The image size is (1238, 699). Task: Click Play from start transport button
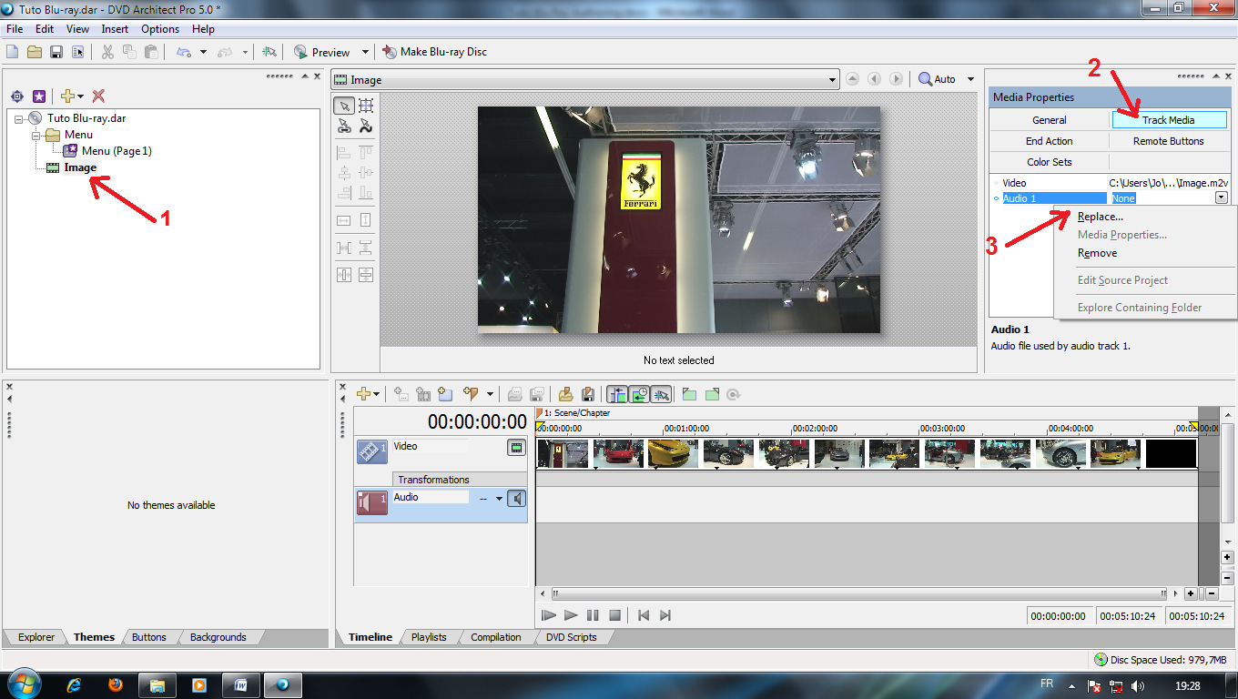click(549, 615)
